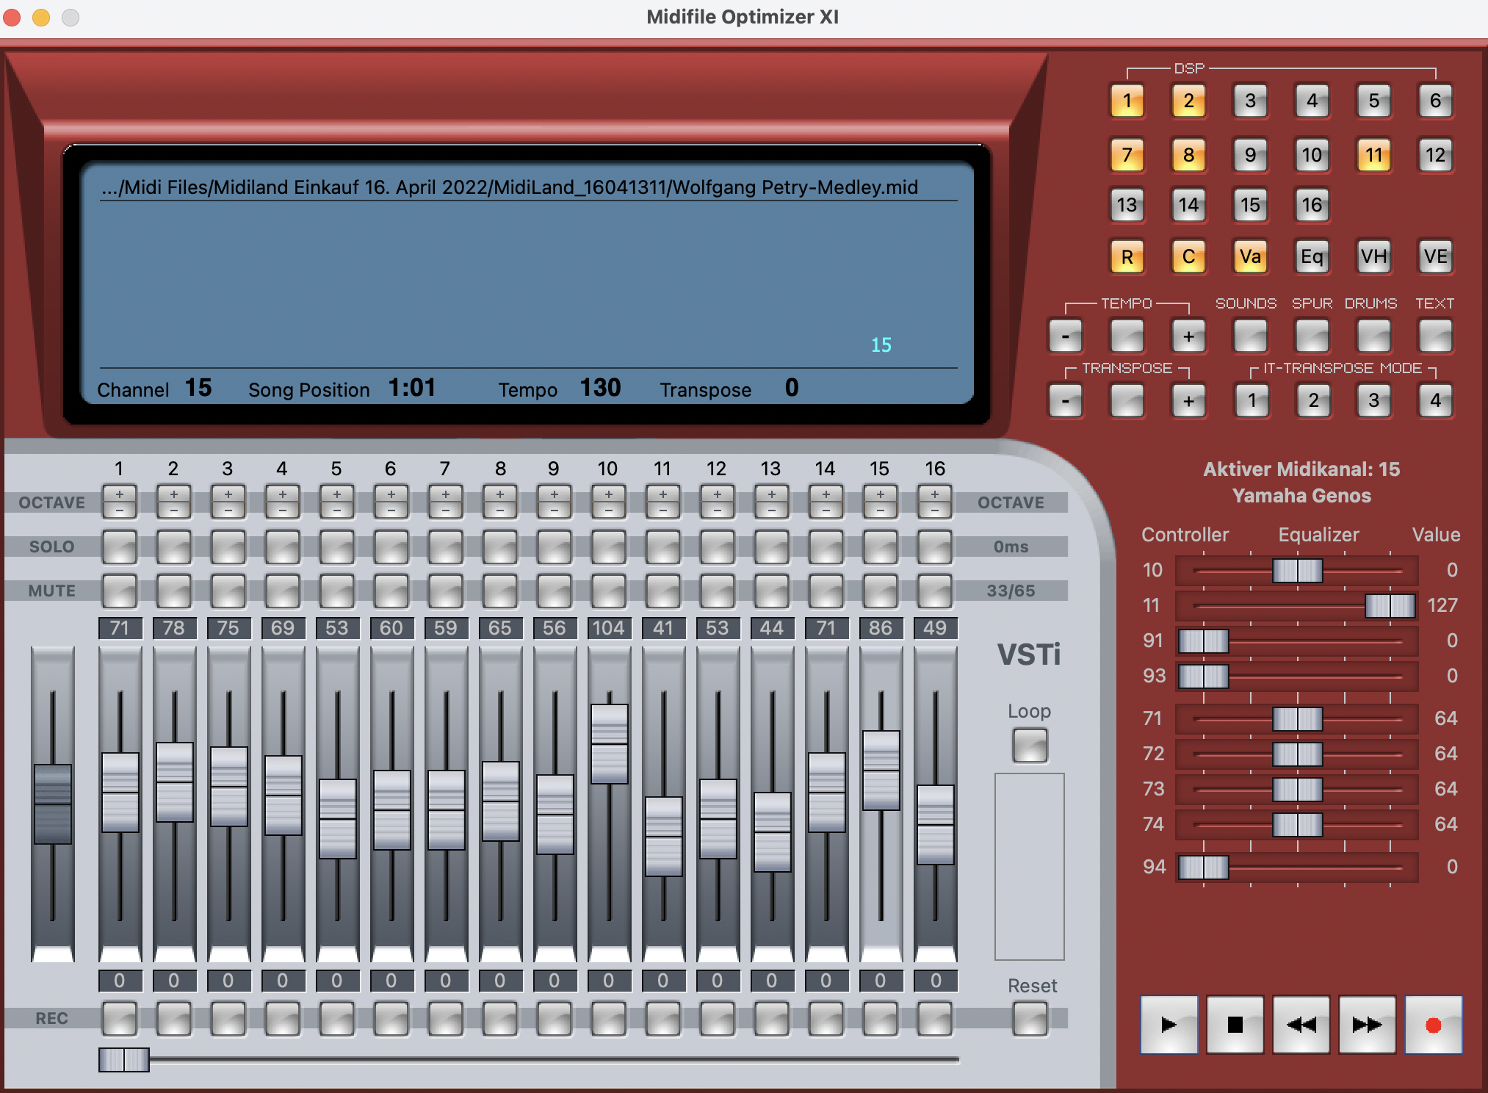Click the rewind transport button

point(1301,1025)
